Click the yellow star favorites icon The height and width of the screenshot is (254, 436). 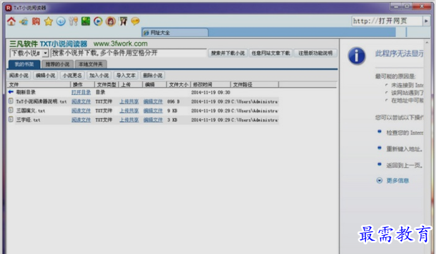click(x=49, y=21)
